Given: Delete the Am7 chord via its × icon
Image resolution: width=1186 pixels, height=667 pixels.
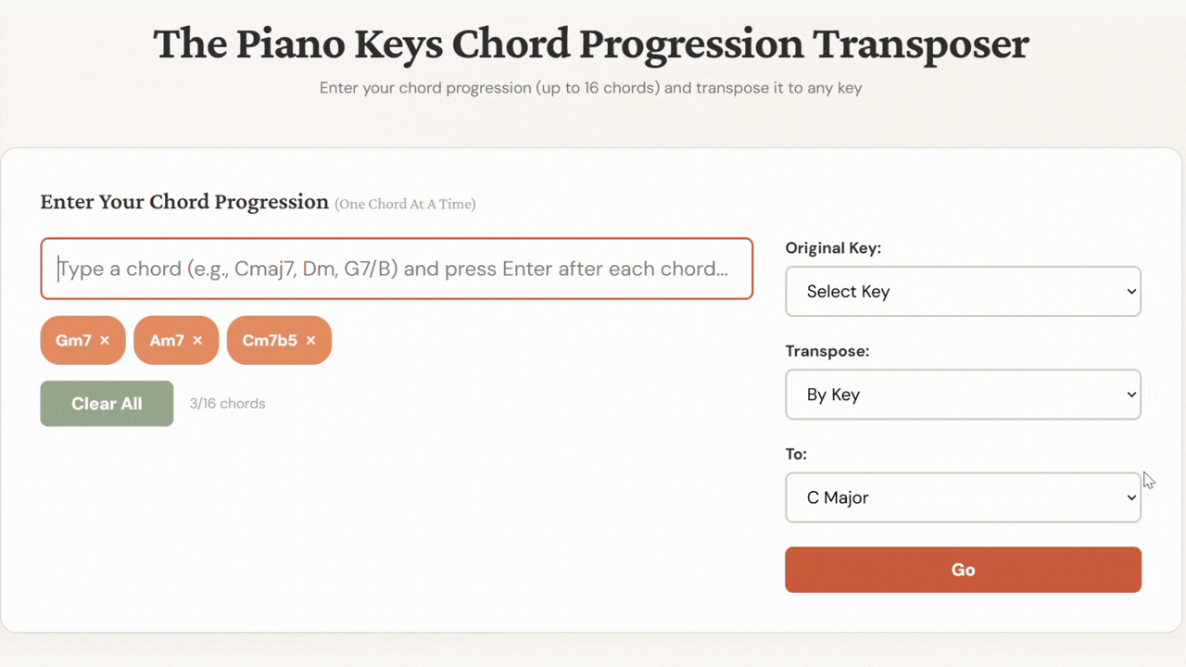Looking at the screenshot, I should click(197, 341).
